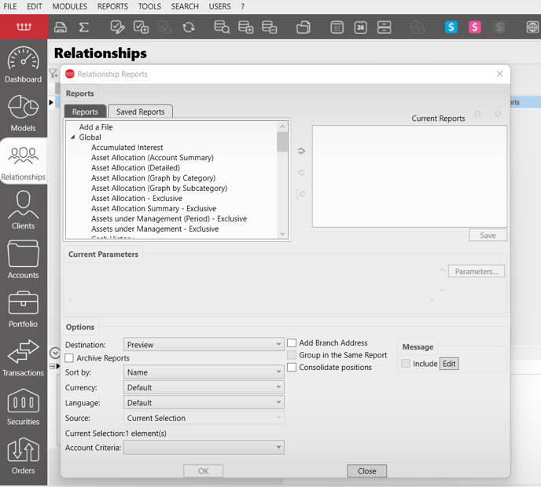This screenshot has height=487, width=541.
Task: Open the Dashboard module in sidebar
Action: tap(23, 65)
